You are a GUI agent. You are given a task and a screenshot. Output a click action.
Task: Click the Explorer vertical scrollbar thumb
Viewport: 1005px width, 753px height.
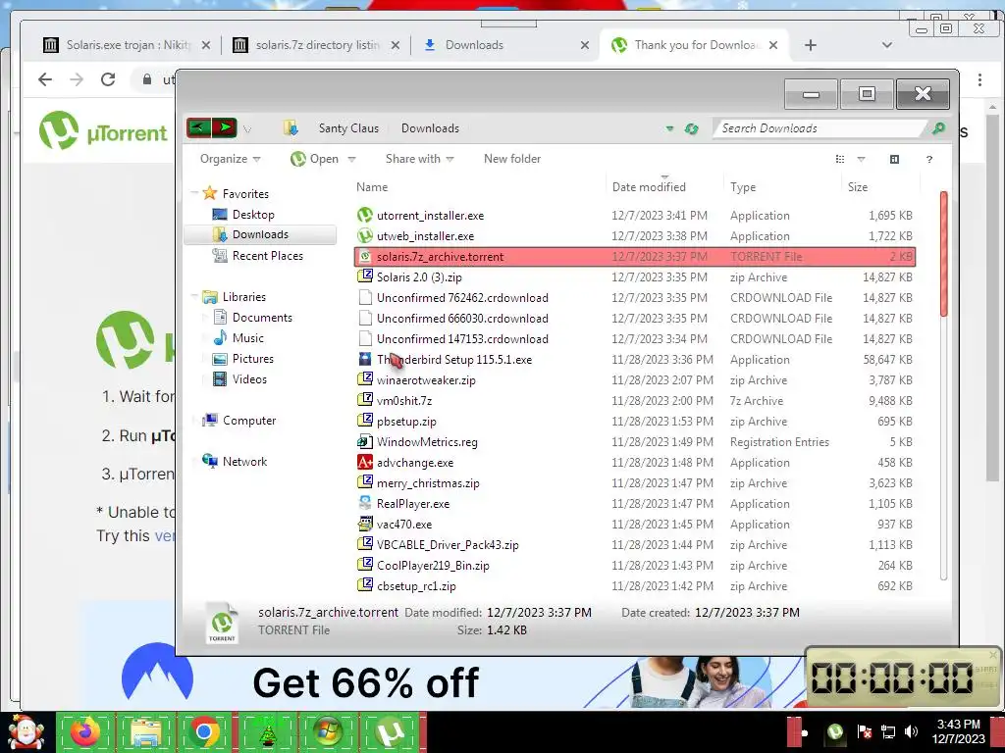click(x=943, y=253)
